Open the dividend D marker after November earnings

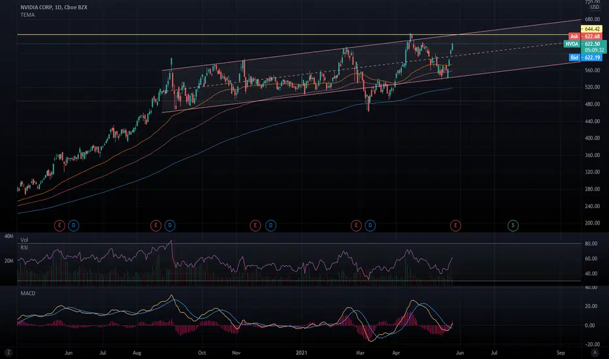pos(271,225)
